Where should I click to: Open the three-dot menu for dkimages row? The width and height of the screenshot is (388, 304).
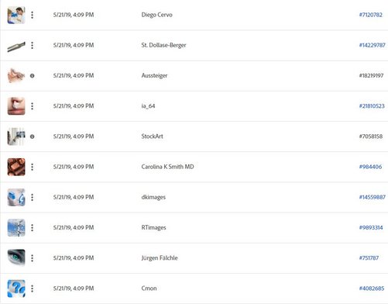tap(33, 198)
